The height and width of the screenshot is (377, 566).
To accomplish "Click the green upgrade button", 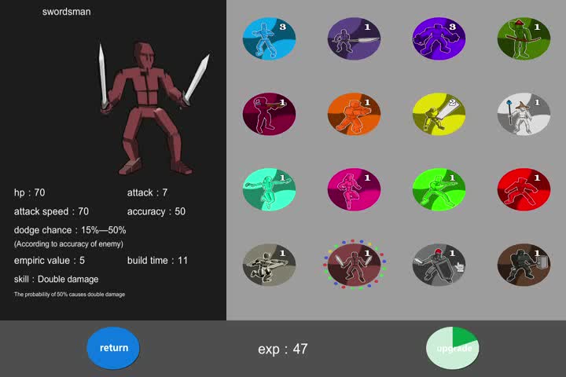I will (x=453, y=348).
